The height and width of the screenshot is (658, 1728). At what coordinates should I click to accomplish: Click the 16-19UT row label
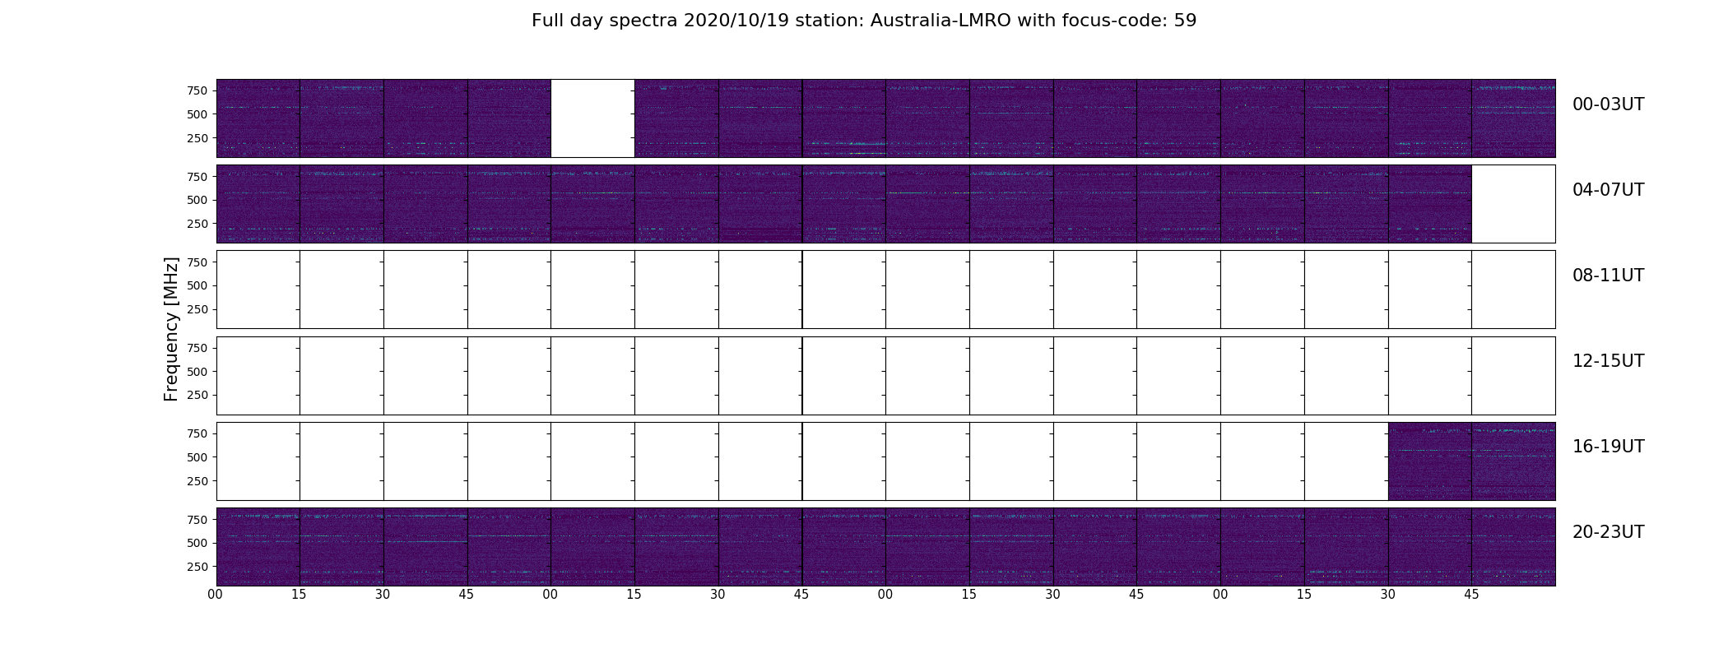point(1608,447)
